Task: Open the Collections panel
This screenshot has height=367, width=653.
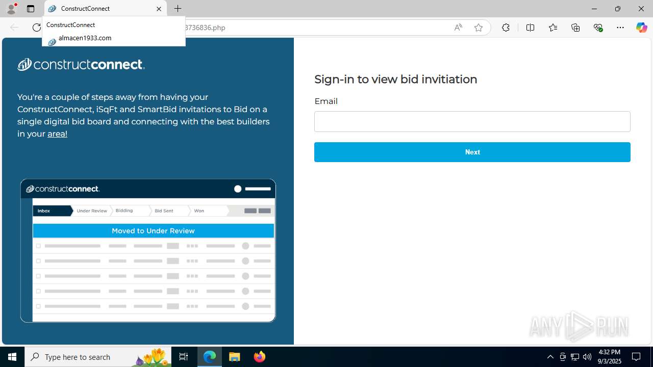Action: (x=575, y=28)
